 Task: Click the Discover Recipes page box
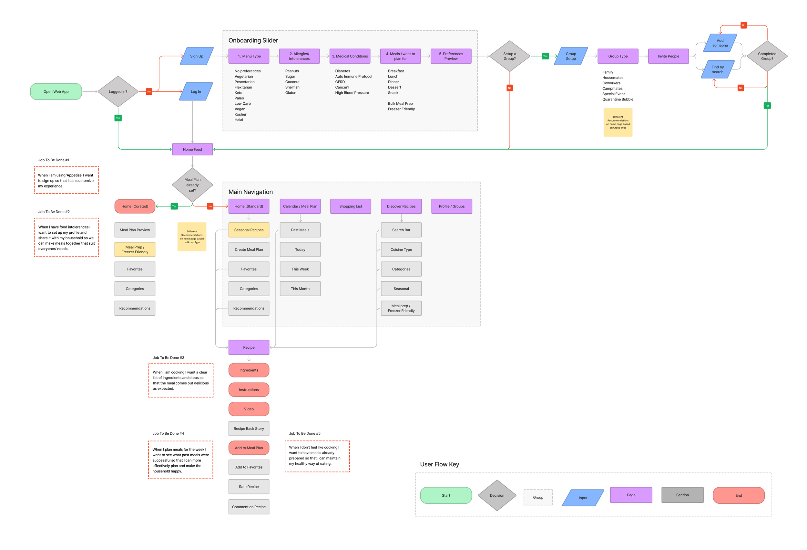click(401, 206)
